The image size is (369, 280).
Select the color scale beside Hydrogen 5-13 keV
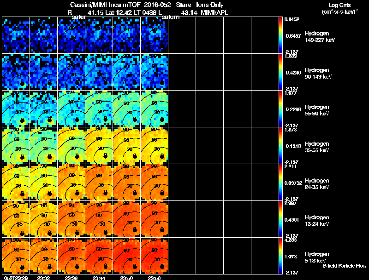280,256
